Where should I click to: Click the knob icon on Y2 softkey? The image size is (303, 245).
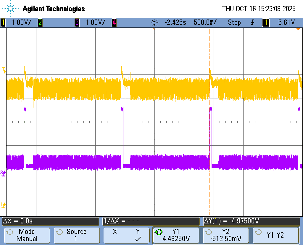[209, 232]
